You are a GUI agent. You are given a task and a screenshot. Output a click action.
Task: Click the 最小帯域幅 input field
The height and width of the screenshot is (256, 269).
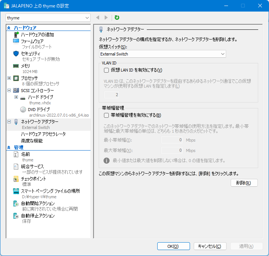click(x=172, y=140)
